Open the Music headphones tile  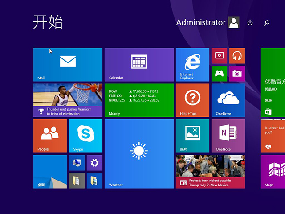coord(237,56)
